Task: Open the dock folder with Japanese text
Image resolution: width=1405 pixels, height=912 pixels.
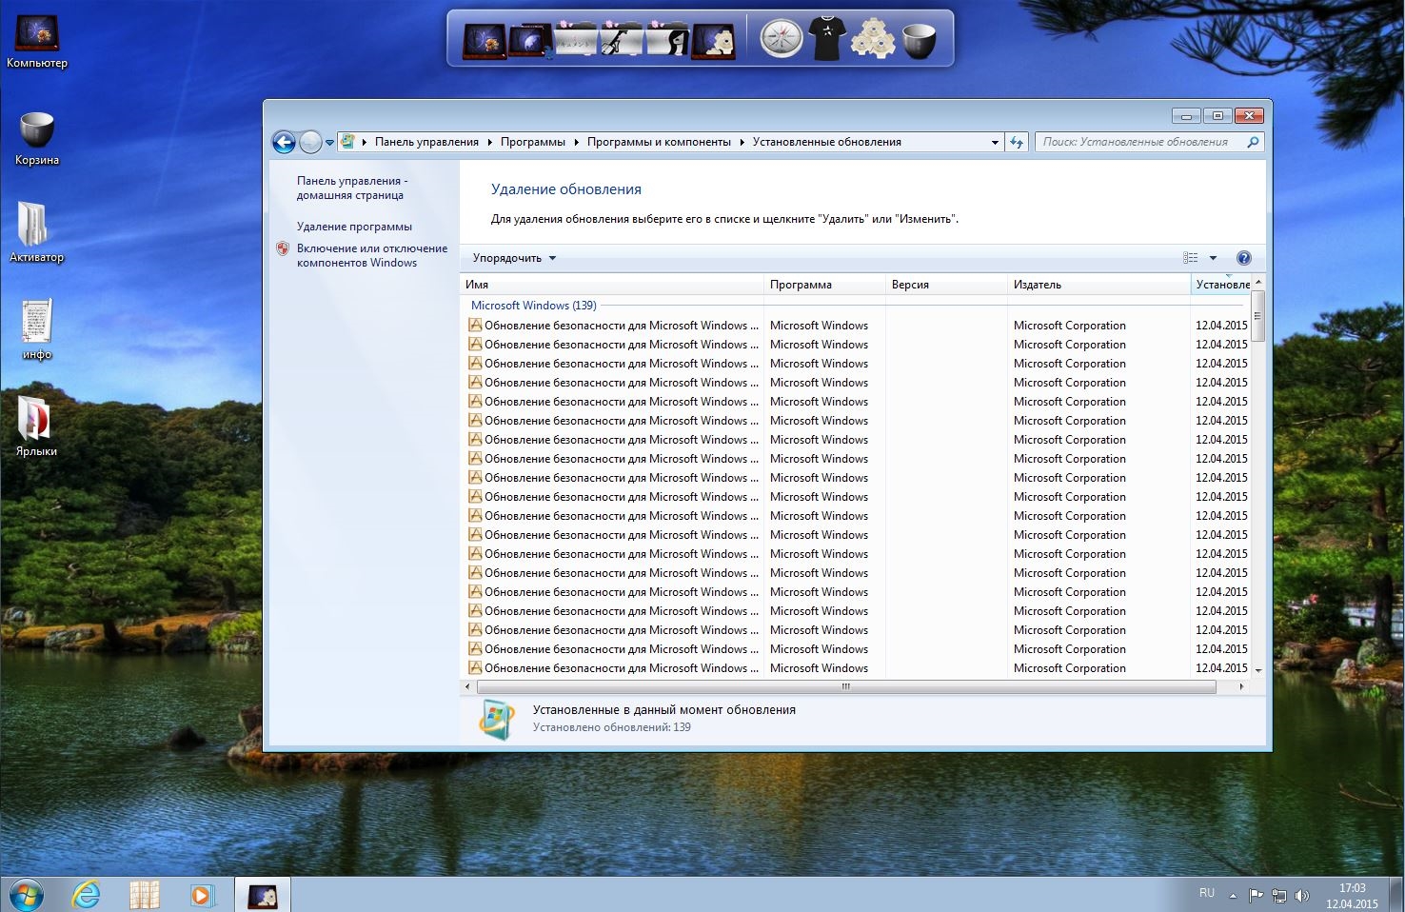Action: click(x=575, y=41)
